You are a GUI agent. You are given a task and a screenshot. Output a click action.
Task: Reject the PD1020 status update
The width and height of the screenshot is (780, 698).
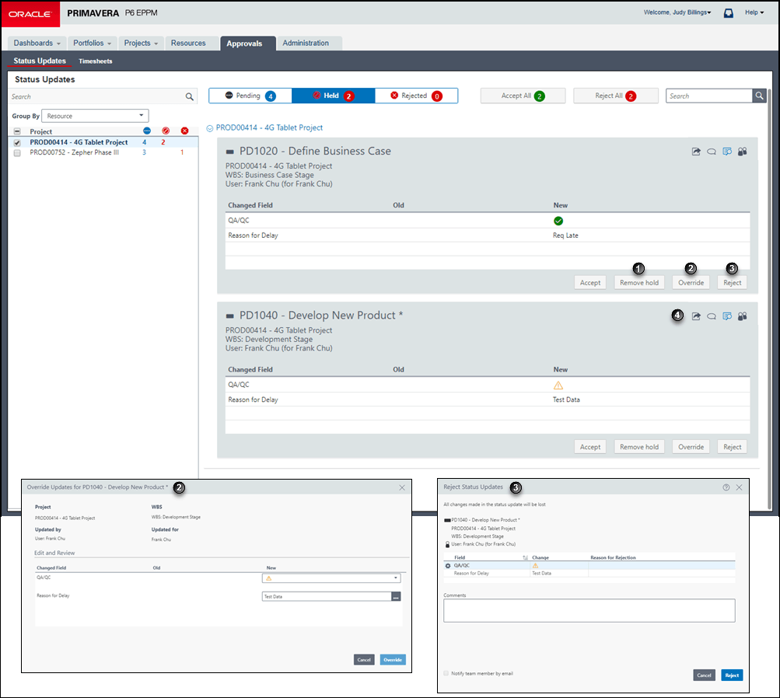(733, 283)
